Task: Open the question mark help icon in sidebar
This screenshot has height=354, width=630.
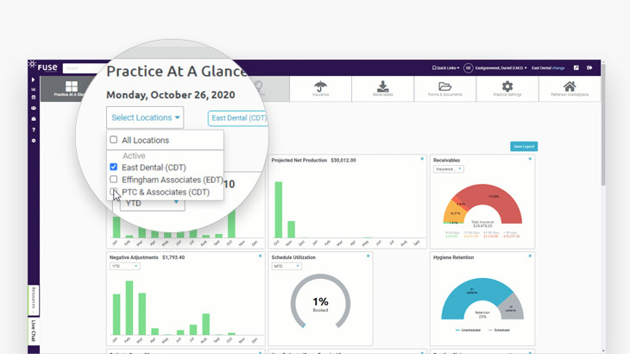Action: click(34, 130)
